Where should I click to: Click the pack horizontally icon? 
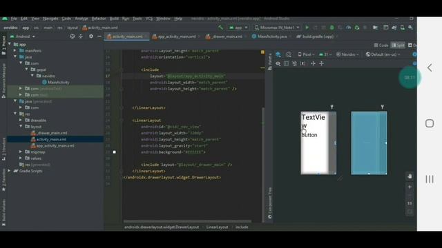coord(313,63)
